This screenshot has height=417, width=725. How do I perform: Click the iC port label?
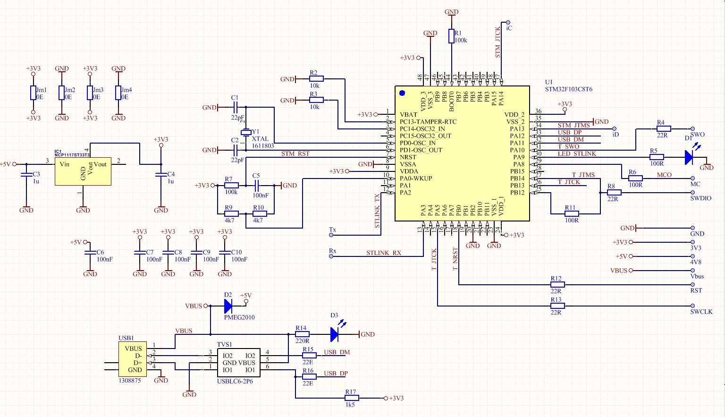(x=509, y=28)
